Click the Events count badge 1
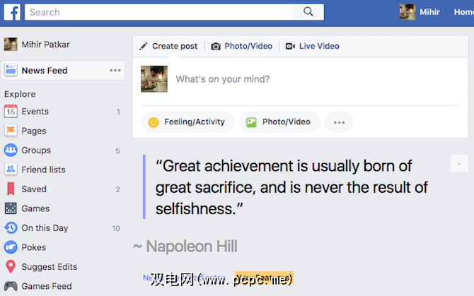 click(118, 112)
